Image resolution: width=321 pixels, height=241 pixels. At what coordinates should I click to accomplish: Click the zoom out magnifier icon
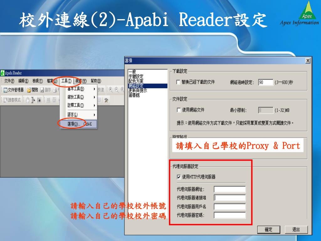pos(117,90)
